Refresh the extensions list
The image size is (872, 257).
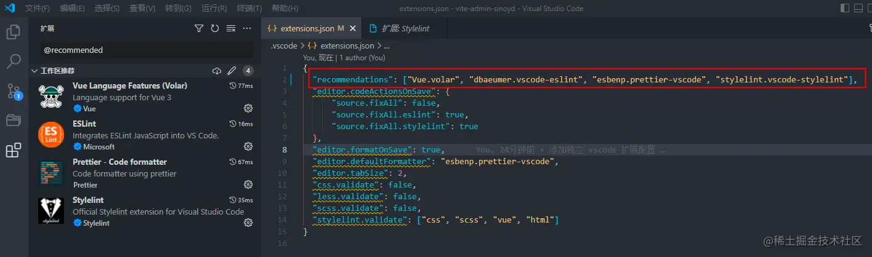click(x=215, y=28)
